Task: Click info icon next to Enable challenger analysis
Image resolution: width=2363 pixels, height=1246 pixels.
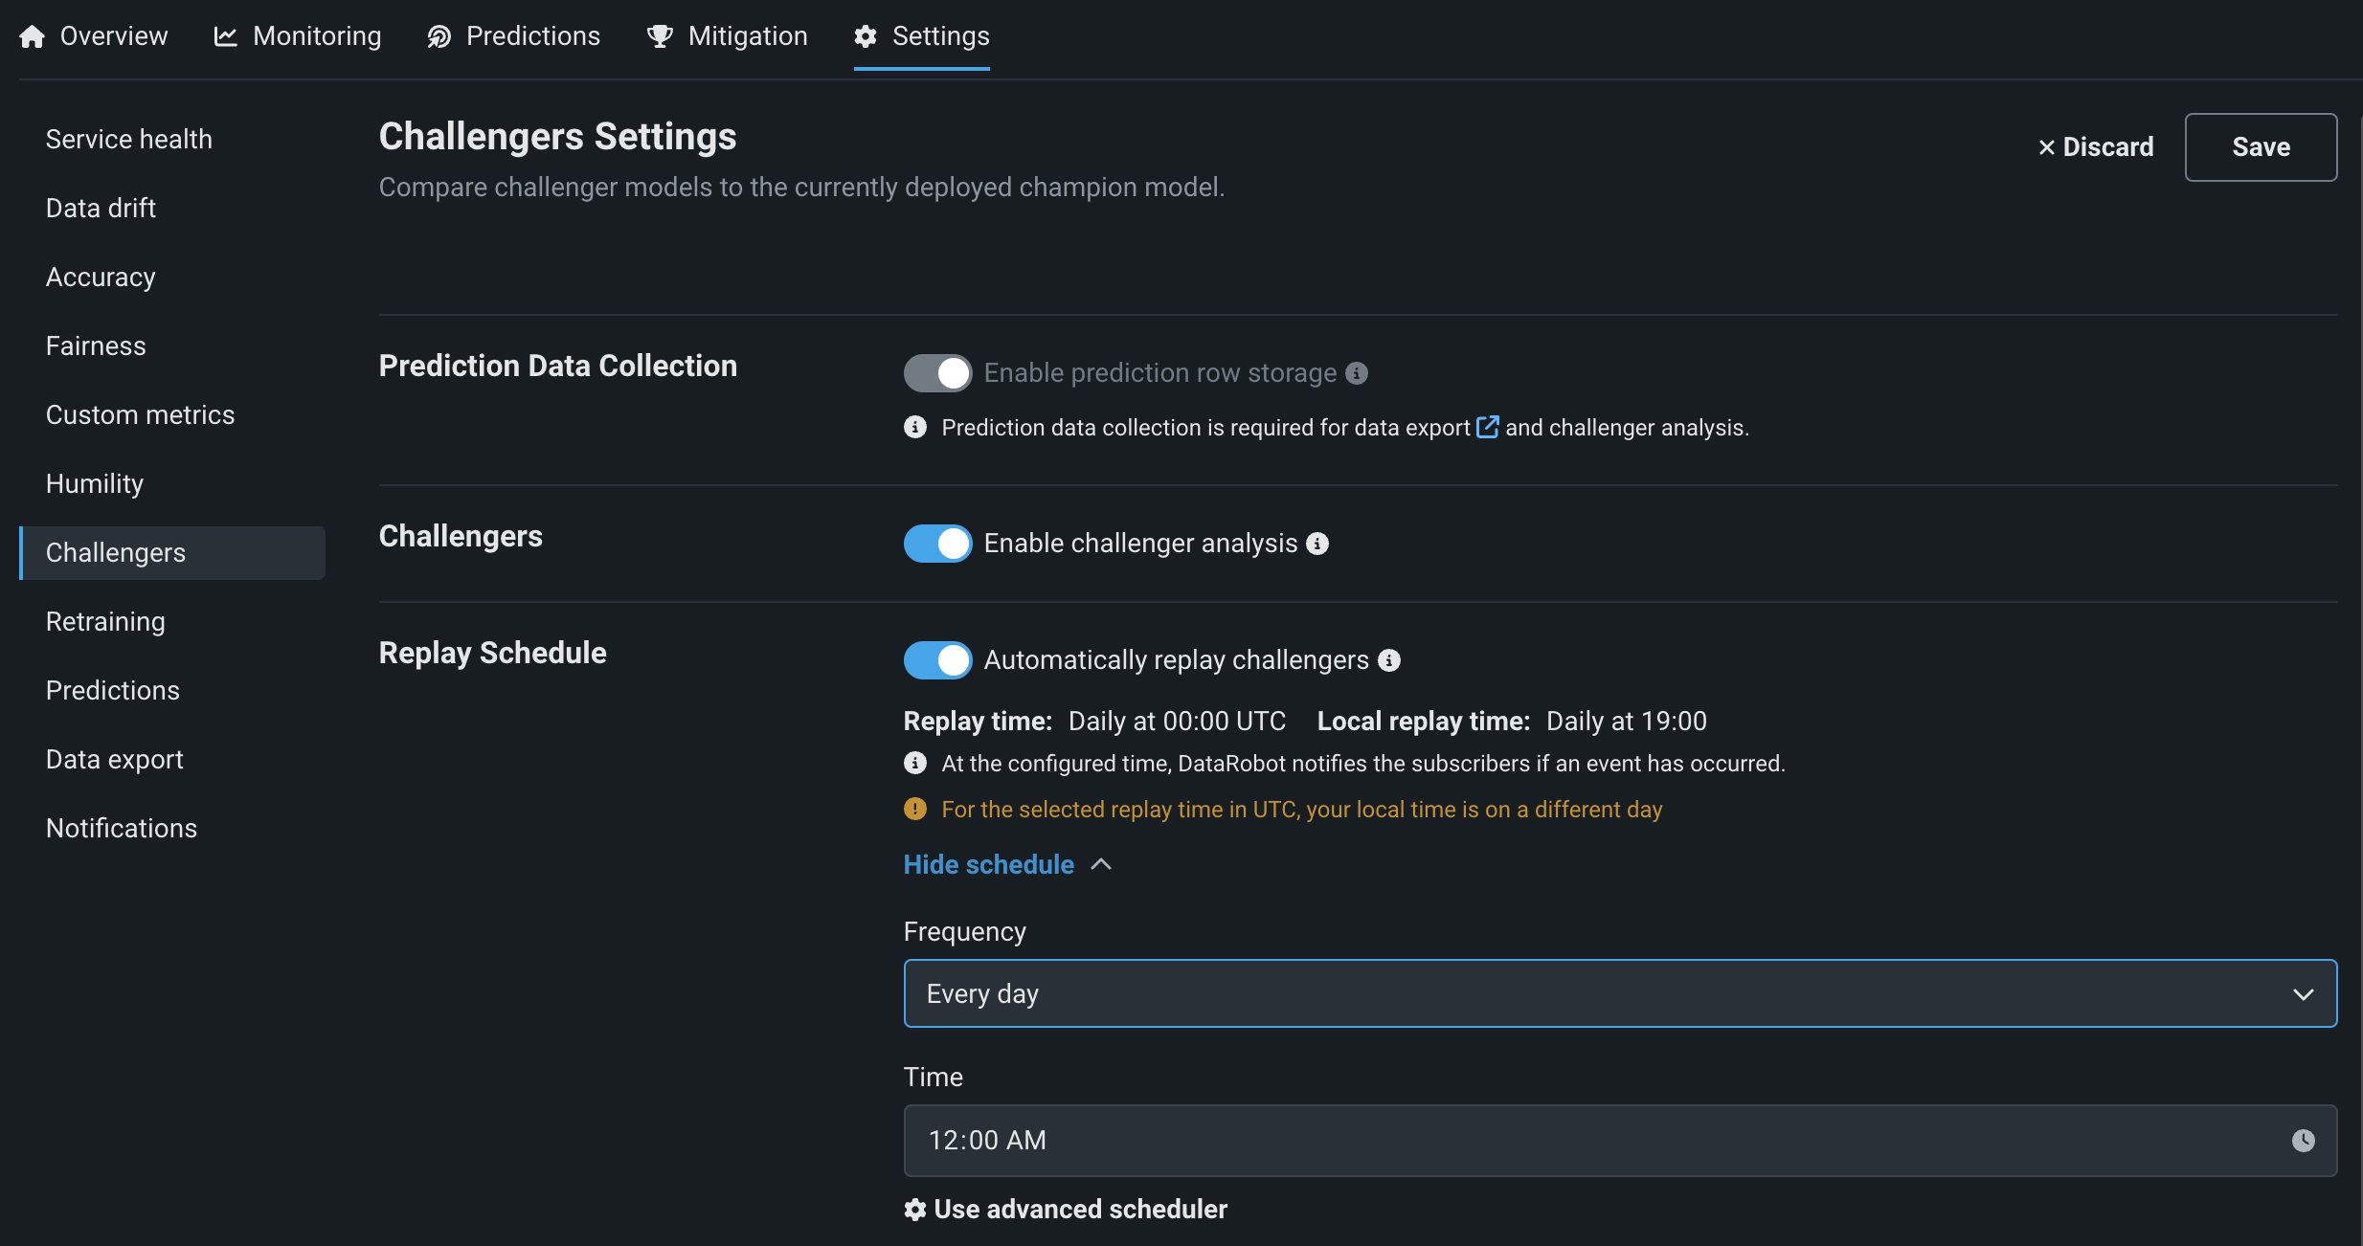Action: [x=1317, y=544]
